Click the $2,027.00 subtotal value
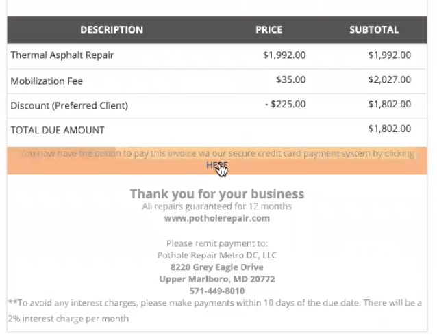The height and width of the screenshot is (335, 437). 390,79
